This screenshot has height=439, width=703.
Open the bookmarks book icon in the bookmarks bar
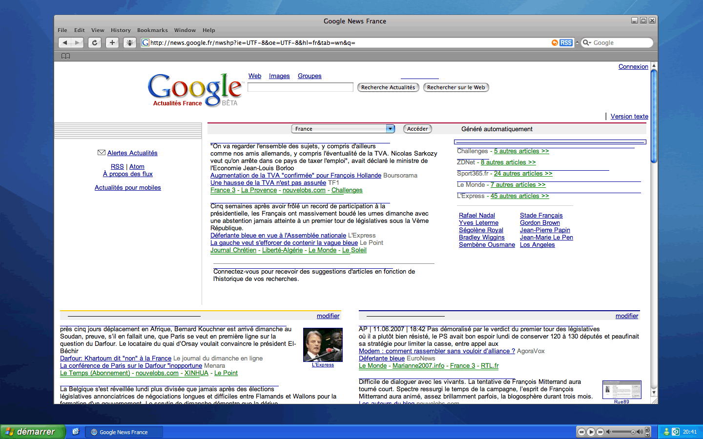pyautogui.click(x=66, y=56)
